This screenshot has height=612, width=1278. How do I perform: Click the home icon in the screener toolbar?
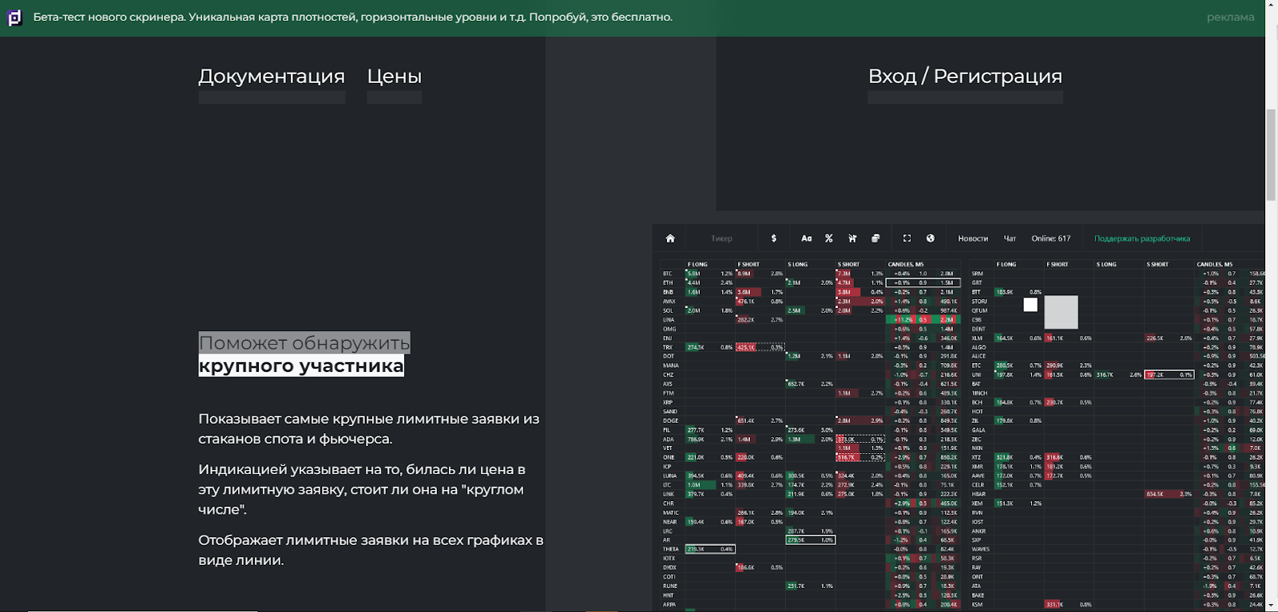click(670, 239)
